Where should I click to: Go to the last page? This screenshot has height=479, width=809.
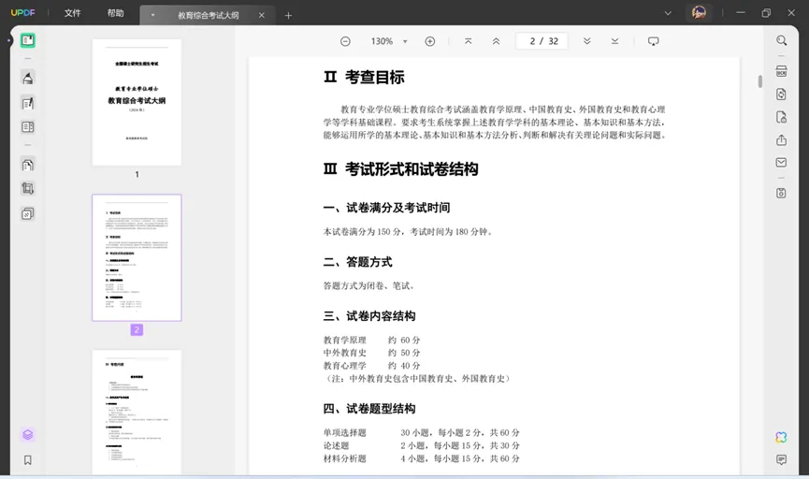coord(614,41)
